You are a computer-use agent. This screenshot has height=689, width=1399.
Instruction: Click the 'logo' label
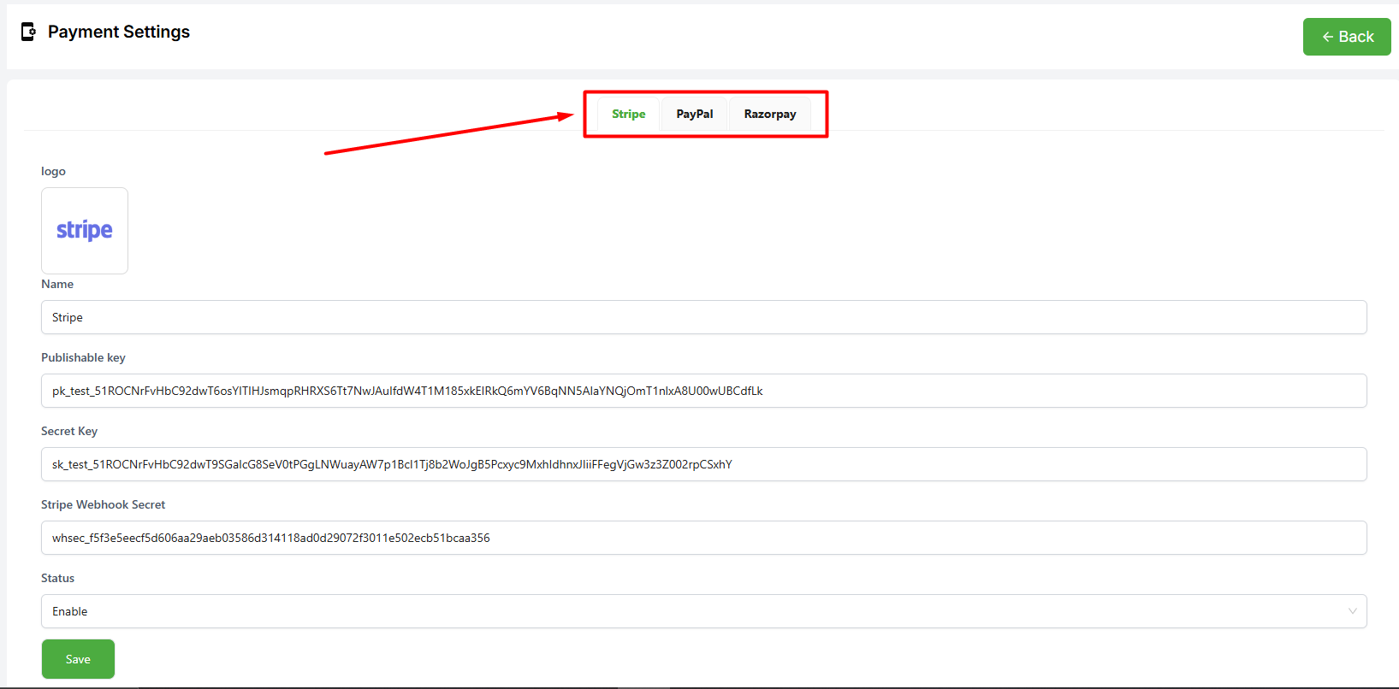pyautogui.click(x=53, y=171)
